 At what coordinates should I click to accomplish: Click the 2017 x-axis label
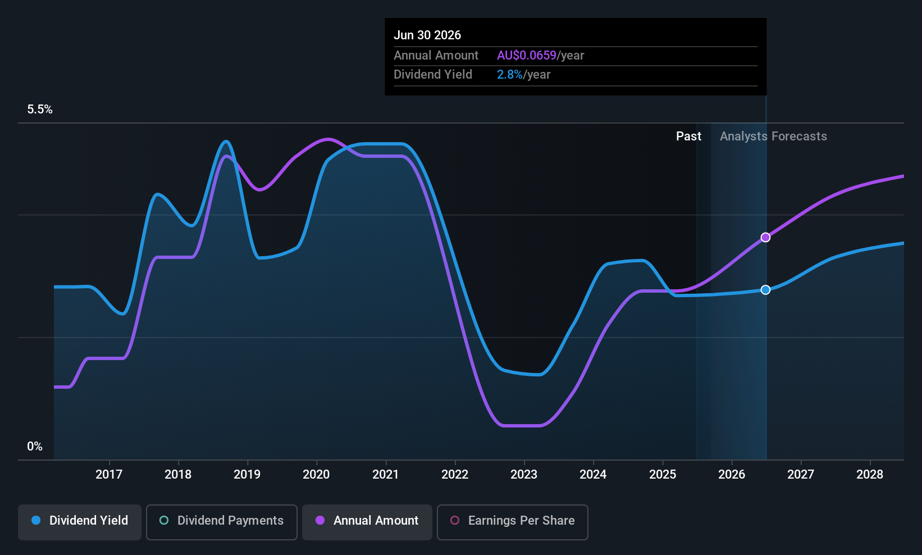109,475
